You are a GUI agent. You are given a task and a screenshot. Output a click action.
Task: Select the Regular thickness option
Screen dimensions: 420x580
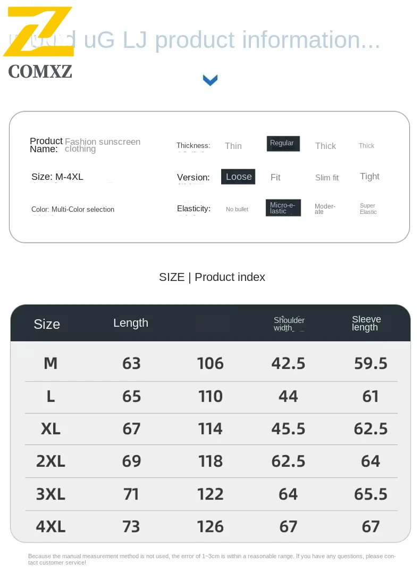point(283,144)
